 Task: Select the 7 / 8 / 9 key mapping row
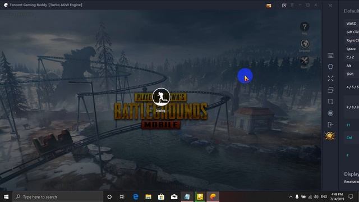coord(352,107)
